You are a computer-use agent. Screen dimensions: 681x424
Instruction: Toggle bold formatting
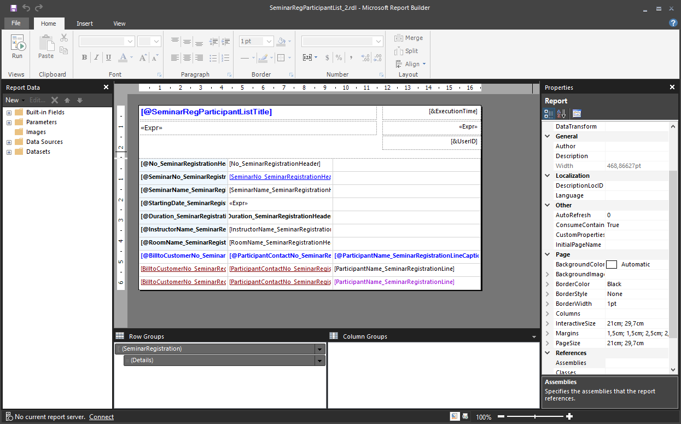point(84,57)
